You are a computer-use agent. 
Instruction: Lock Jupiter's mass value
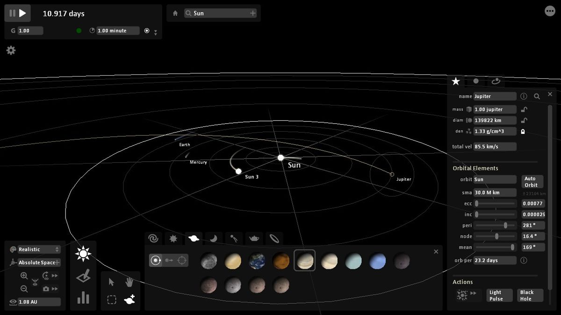(525, 109)
